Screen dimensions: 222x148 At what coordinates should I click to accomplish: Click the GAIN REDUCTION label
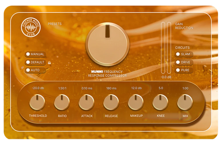pyautogui.click(x=184, y=26)
